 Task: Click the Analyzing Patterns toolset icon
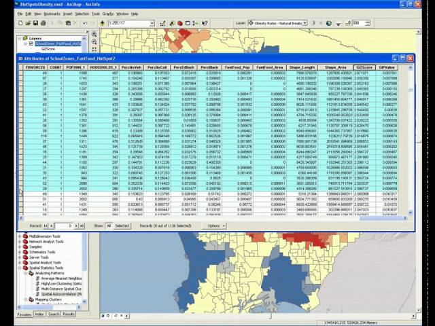point(31,273)
